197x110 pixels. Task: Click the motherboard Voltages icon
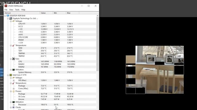pos(14,21)
